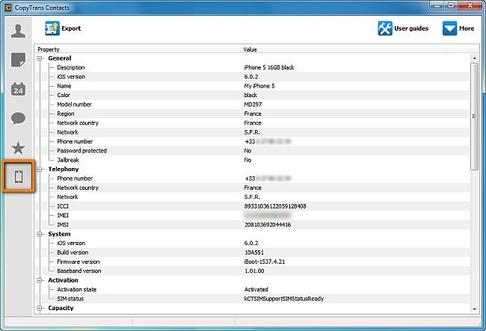Viewport: 486px width, 331px height.
Task: Click the Telephony section heading
Action: tap(64, 170)
